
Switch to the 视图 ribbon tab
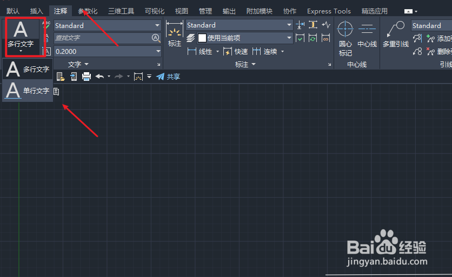pyautogui.click(x=182, y=11)
